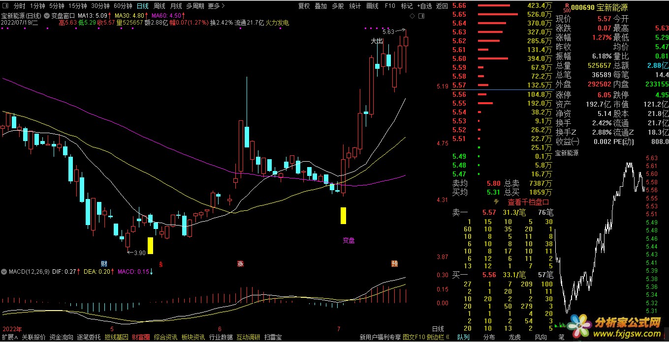Select the 60分钟 period

coord(123,6)
